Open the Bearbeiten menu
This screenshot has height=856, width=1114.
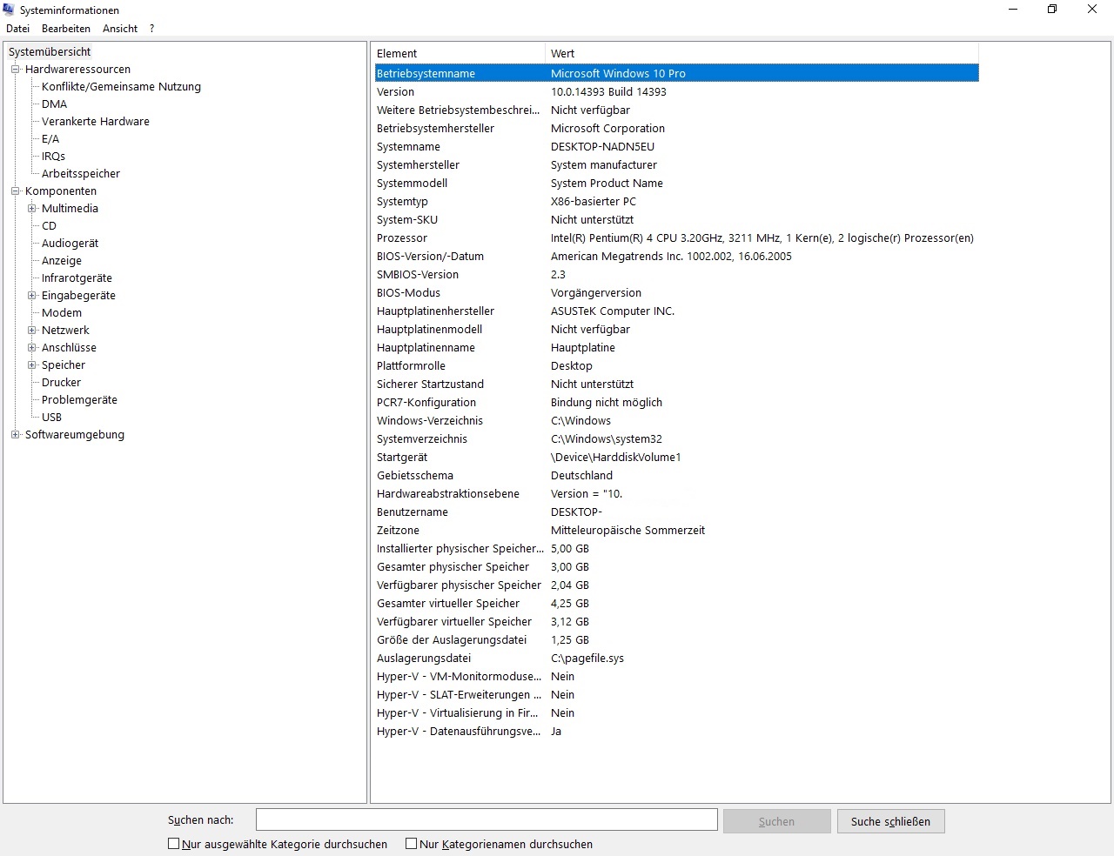pyautogui.click(x=66, y=29)
